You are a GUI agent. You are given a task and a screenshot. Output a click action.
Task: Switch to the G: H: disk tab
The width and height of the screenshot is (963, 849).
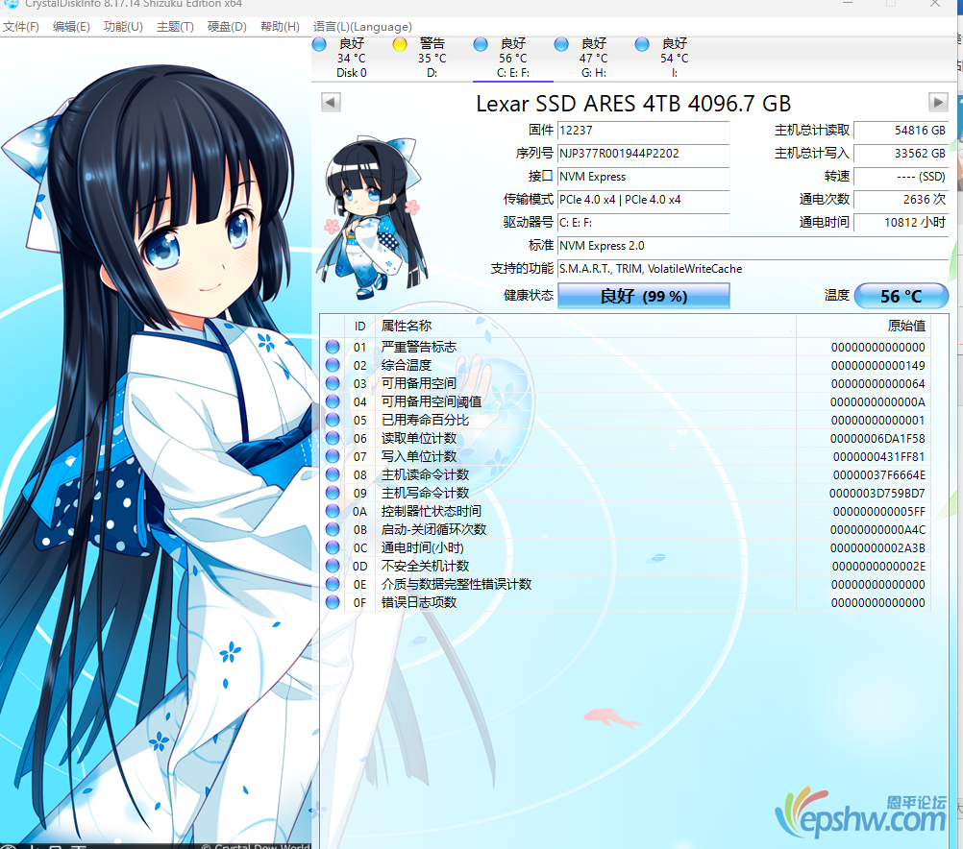pos(593,58)
